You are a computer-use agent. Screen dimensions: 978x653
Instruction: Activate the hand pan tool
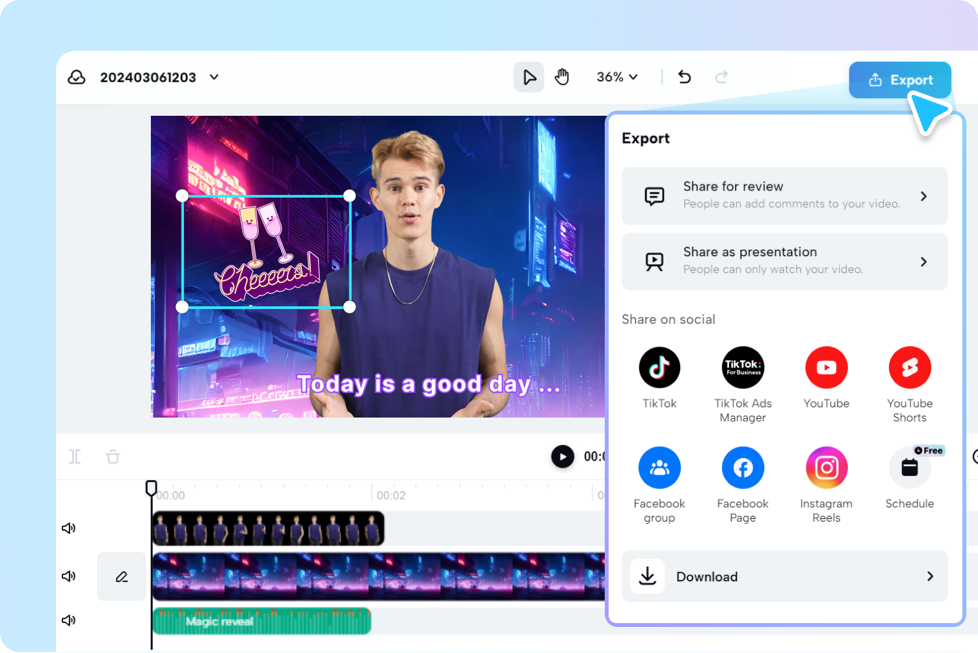pos(562,77)
